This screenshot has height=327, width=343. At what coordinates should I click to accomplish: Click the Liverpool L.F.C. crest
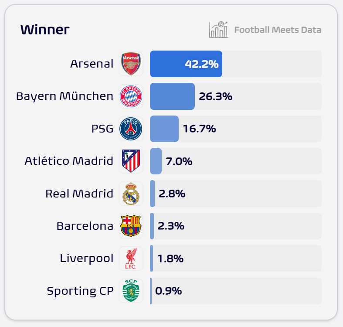click(131, 259)
